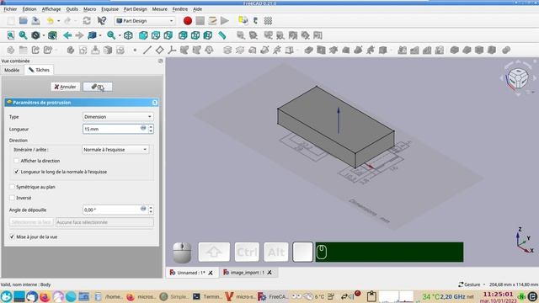Expand the zoom options dropdown arrow
This screenshot has width=539, height=303.
click(x=120, y=35)
